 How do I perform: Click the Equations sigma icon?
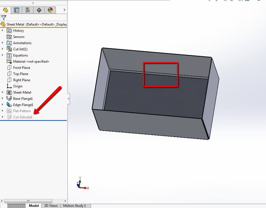point(9,55)
